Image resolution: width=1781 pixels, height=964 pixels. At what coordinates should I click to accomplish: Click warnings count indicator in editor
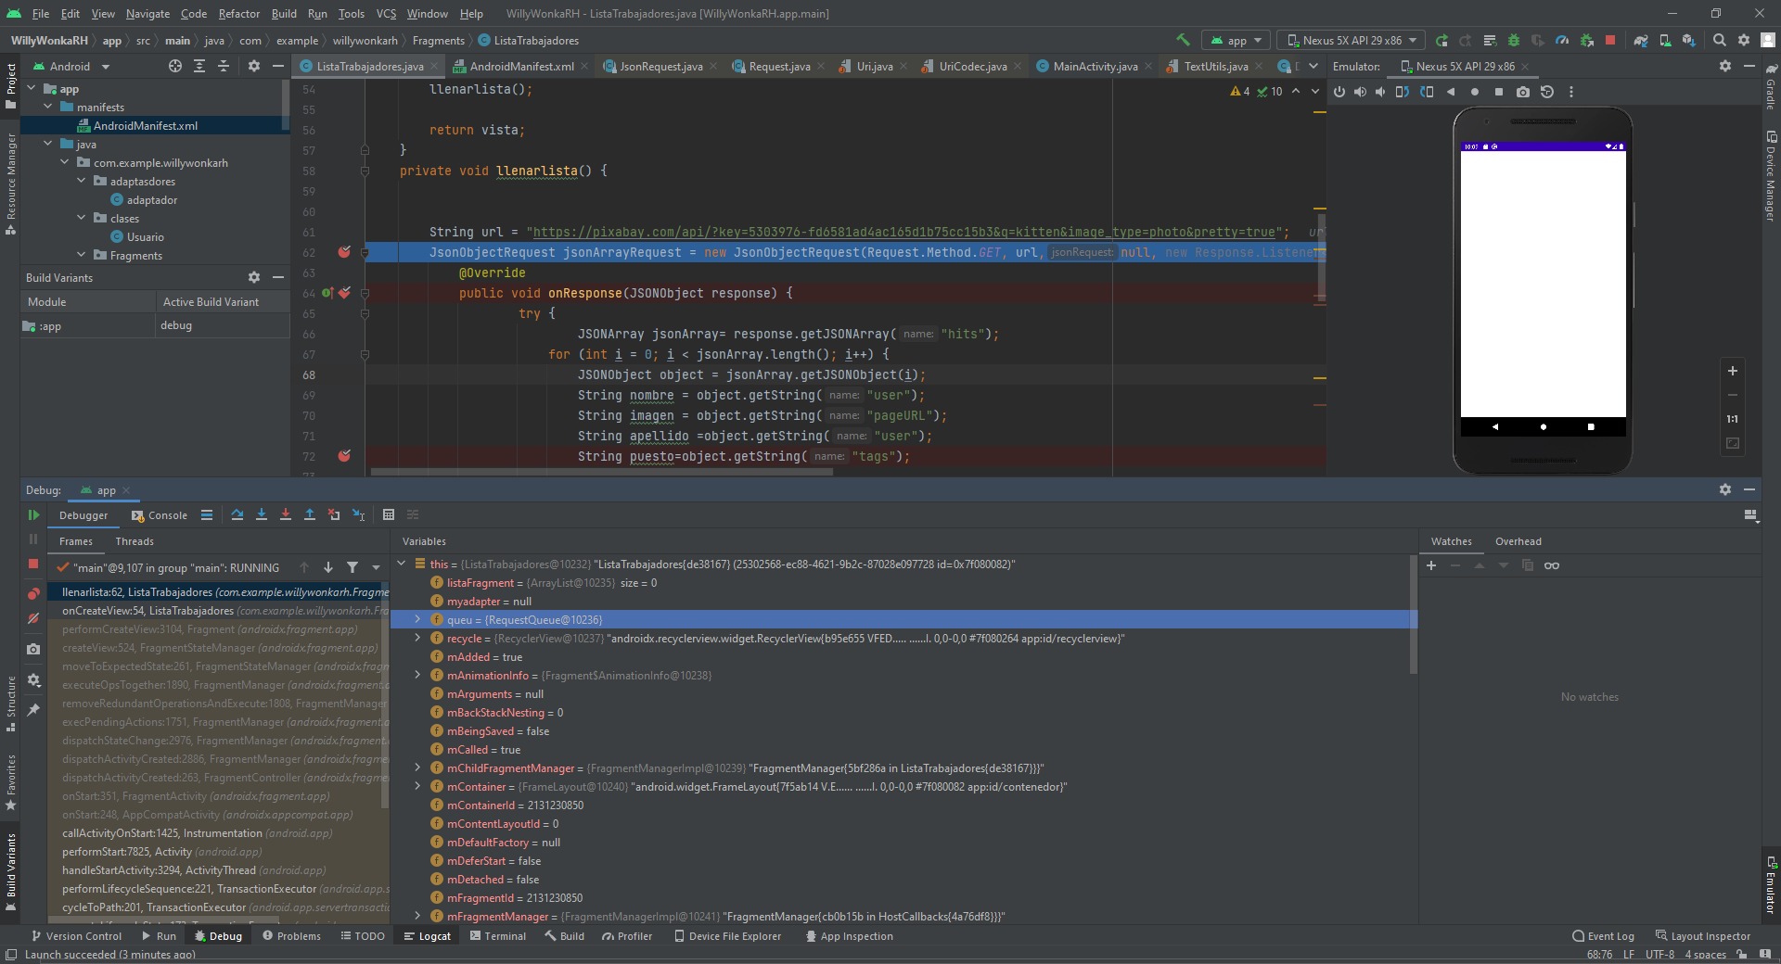(1240, 91)
